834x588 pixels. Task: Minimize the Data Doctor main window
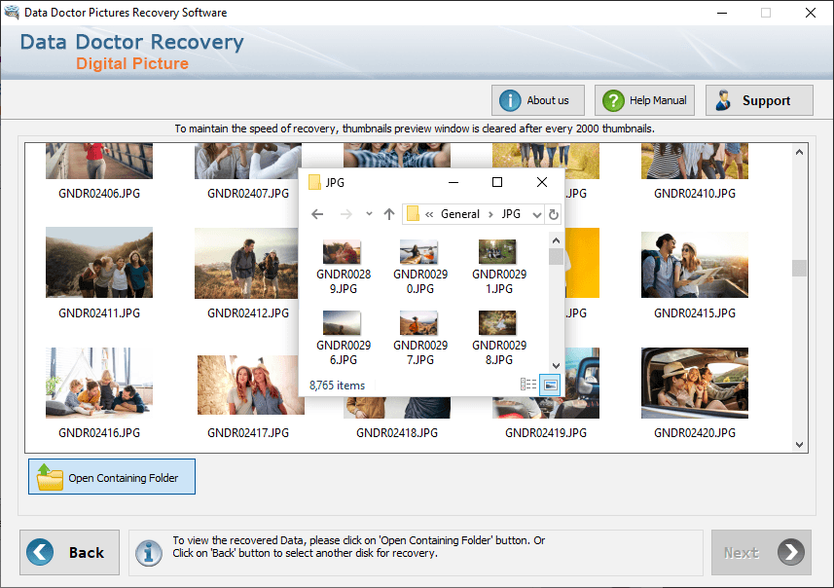(x=722, y=13)
